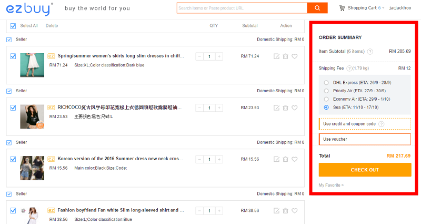Open Fashion boyfriend Fan white Slim shirt title
421x224 pixels.
pyautogui.click(x=121, y=210)
